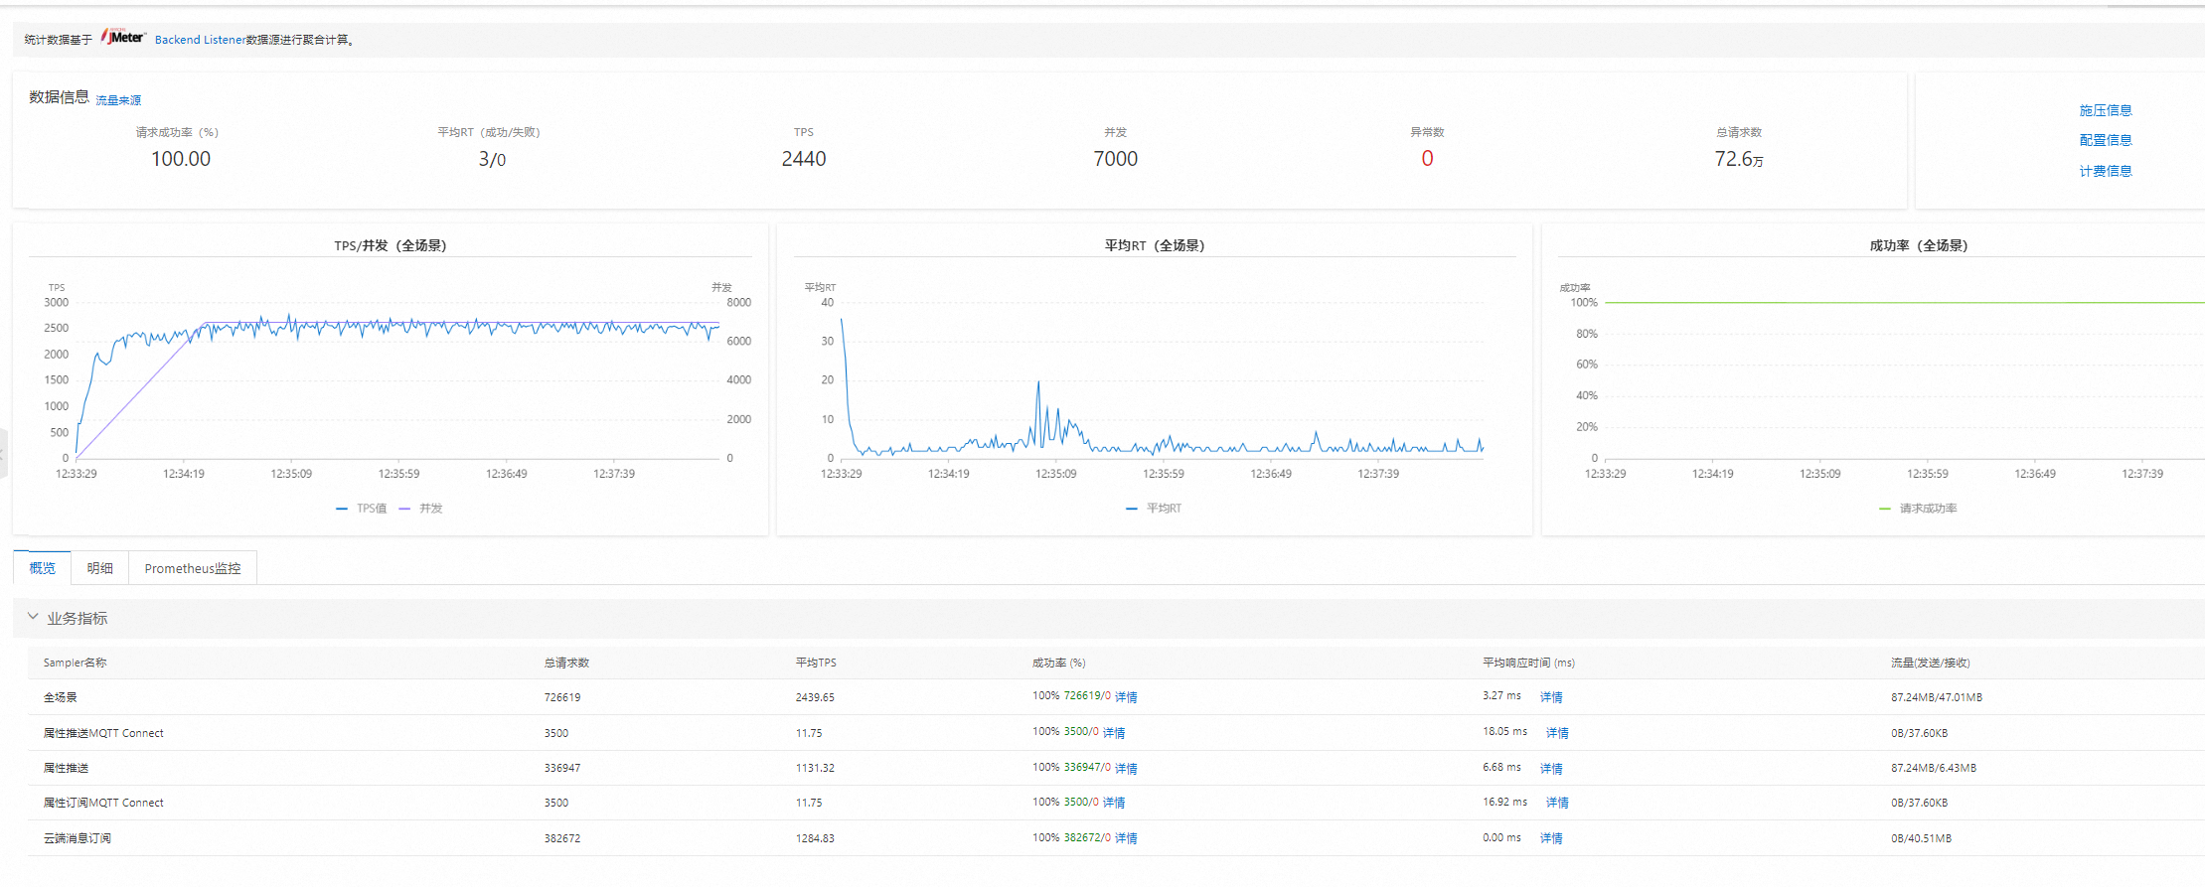Image resolution: width=2205 pixels, height=887 pixels.
Task: Click the JMeter logo in header
Action: tap(123, 38)
